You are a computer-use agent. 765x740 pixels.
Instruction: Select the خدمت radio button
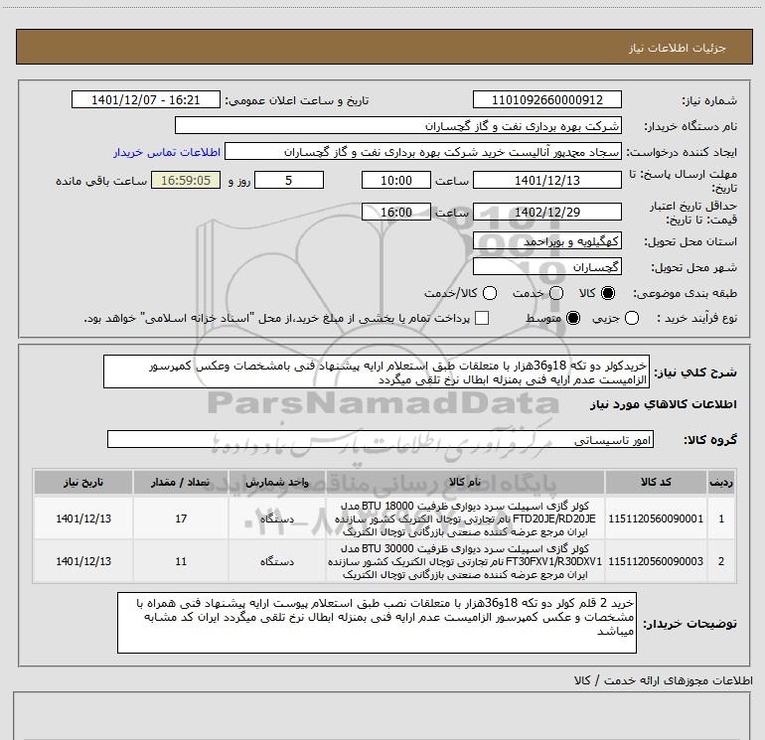(x=556, y=293)
